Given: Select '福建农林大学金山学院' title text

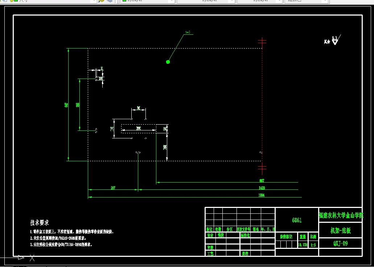Looking at the screenshot, I should point(341,216).
